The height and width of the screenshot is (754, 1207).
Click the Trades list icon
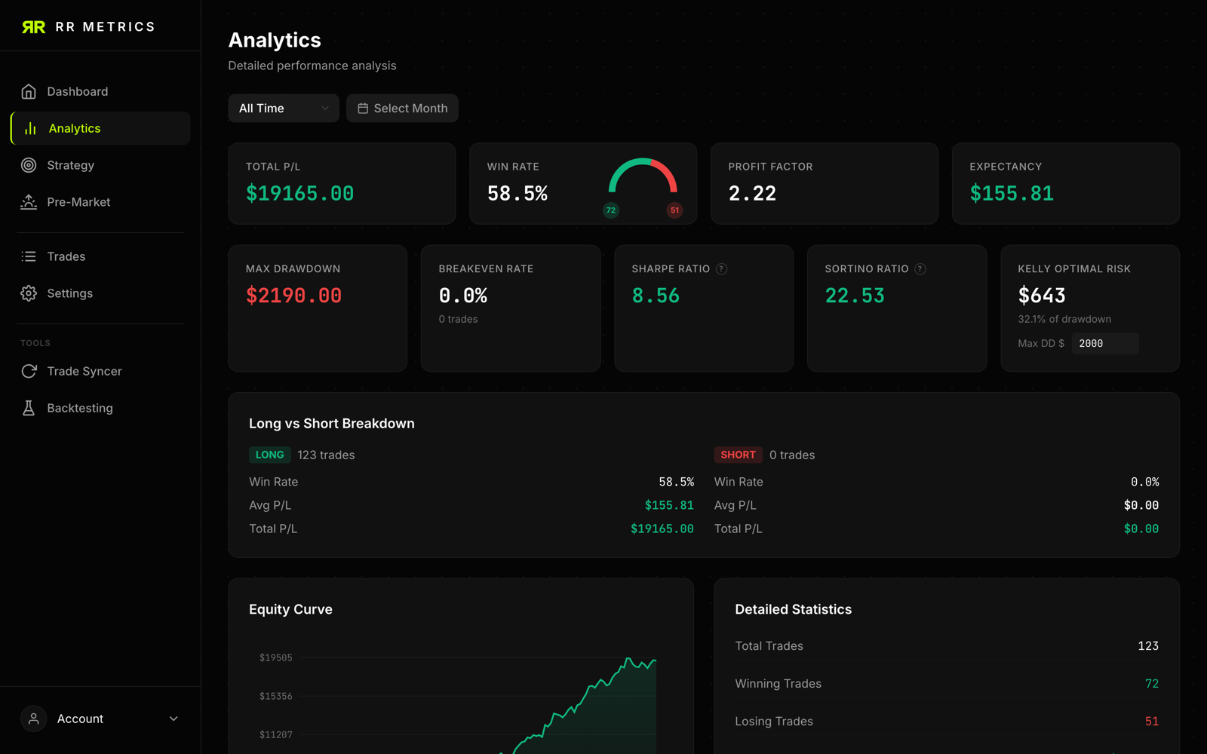29,256
